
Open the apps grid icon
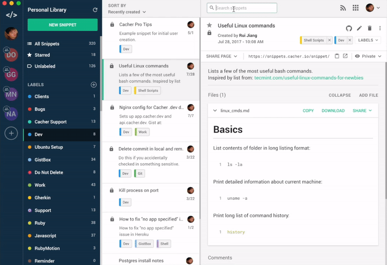pos(356,8)
